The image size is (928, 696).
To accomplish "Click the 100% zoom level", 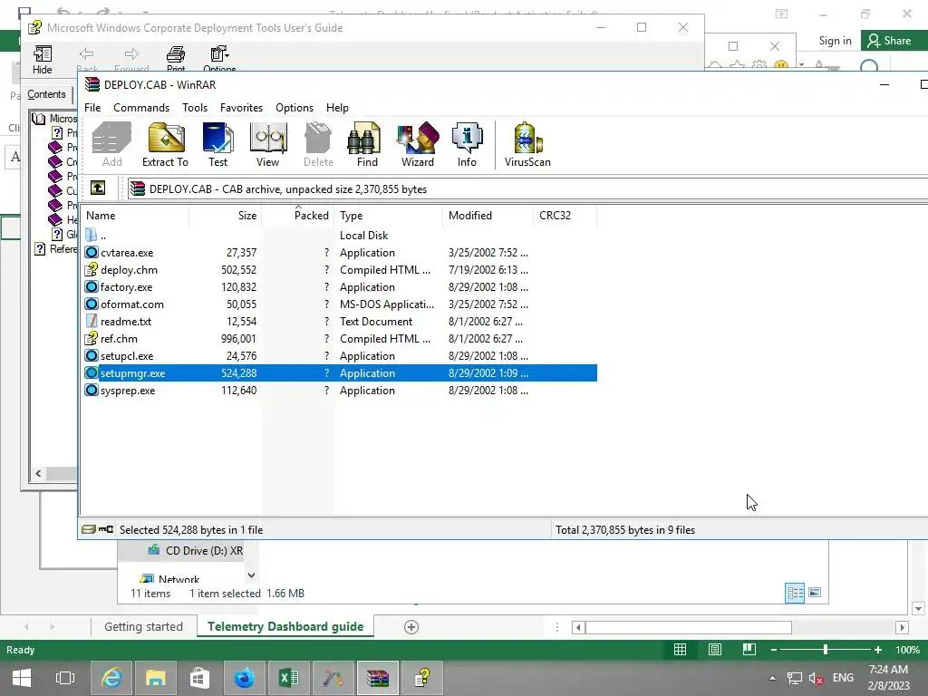I will 907,650.
